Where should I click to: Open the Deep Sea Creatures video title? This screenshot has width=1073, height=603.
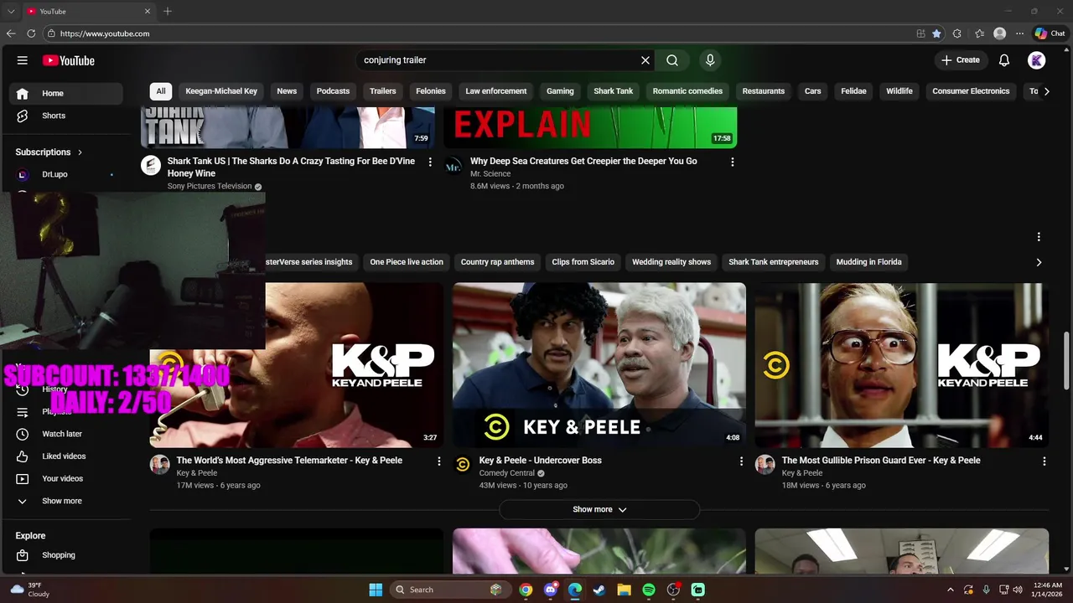(x=583, y=161)
